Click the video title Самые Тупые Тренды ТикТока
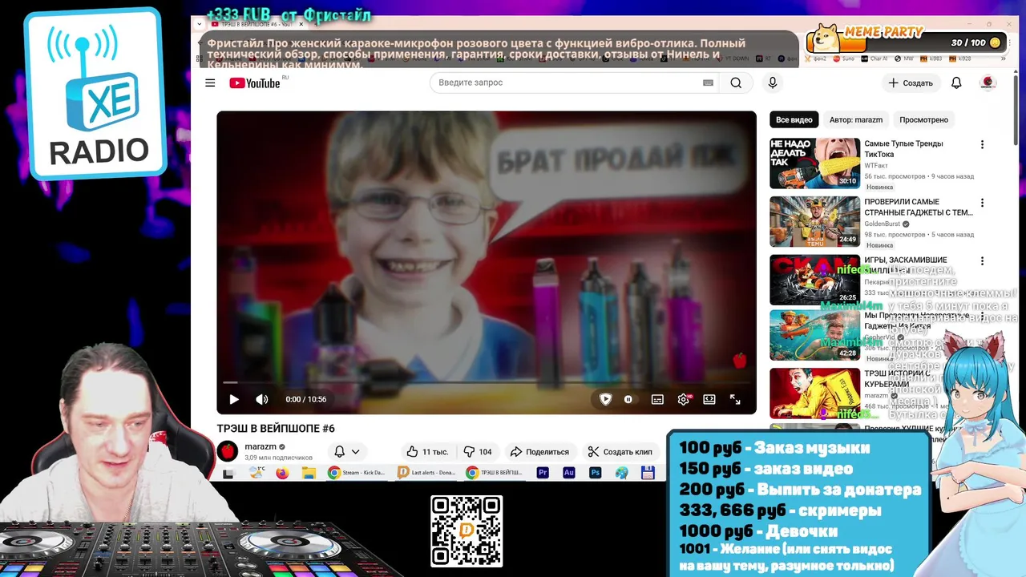Image resolution: width=1026 pixels, height=577 pixels. pos(905,149)
